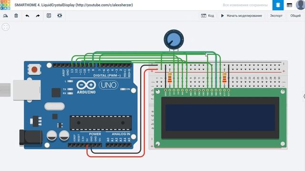Switch to circuit view icon
The height and width of the screenshot is (171, 305).
[278, 5]
